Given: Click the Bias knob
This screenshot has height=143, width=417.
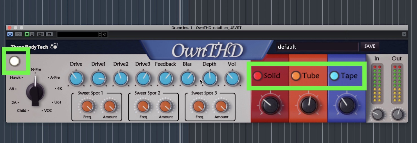Looking at the screenshot, I should 188,78.
